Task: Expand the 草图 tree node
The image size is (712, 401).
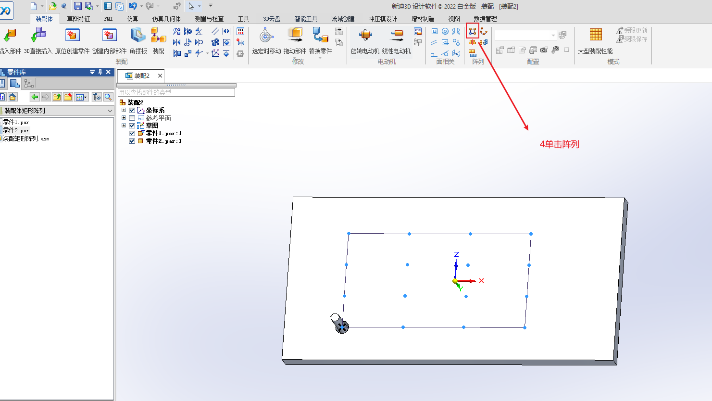Action: 124,125
